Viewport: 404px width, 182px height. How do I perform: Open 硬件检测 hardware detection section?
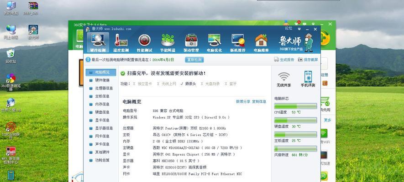98,42
